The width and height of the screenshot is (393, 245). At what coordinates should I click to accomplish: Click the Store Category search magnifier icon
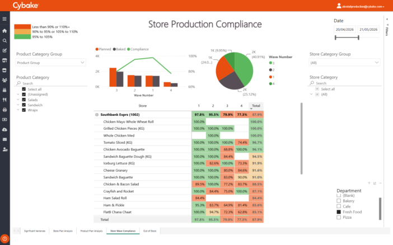(x=312, y=83)
